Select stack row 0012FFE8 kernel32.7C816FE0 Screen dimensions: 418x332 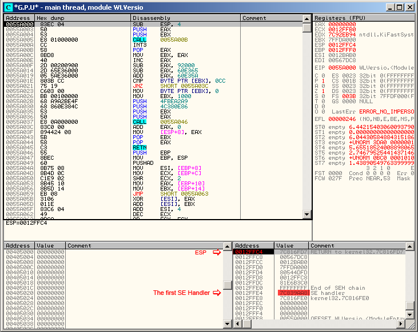point(320,298)
